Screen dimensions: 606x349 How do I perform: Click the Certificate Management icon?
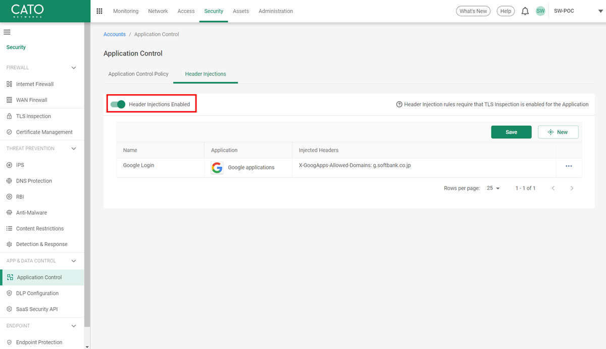click(9, 132)
